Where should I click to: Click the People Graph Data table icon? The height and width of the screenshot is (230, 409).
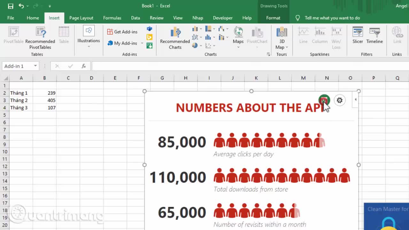pyautogui.click(x=324, y=100)
